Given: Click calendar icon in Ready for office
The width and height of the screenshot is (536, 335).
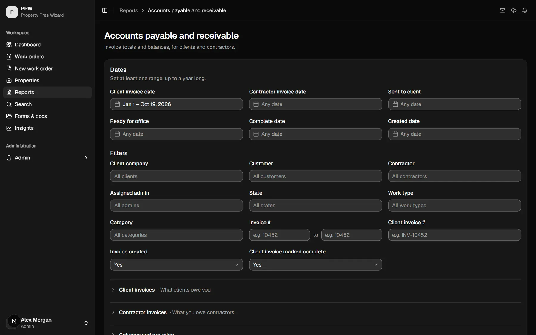Looking at the screenshot, I should [x=117, y=134].
